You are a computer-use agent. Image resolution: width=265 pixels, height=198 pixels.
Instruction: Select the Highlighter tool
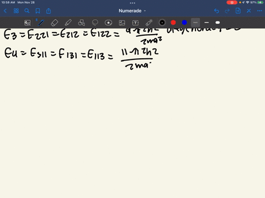click(68, 23)
